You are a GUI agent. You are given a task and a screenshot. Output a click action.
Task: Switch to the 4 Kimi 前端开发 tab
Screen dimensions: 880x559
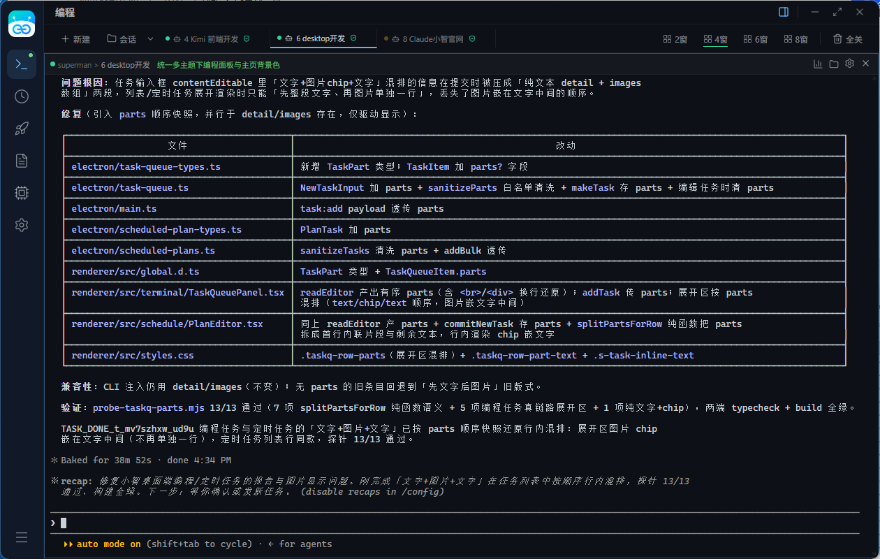pyautogui.click(x=207, y=39)
